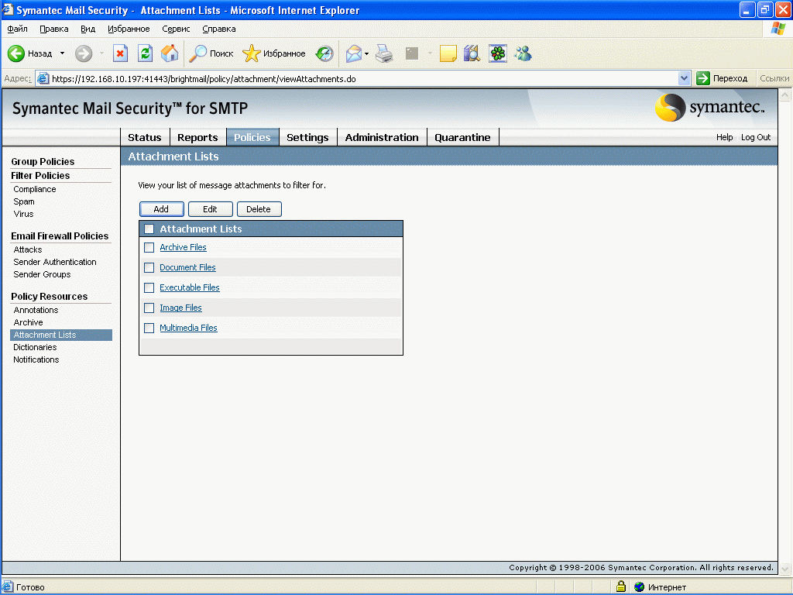Viewport: 793px width, 595px height.
Task: Open the Research books icon
Action: click(x=472, y=53)
